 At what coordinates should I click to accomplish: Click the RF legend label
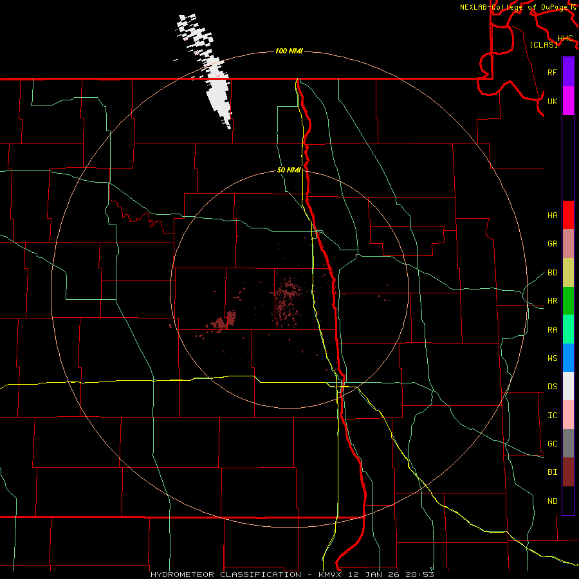coord(552,72)
